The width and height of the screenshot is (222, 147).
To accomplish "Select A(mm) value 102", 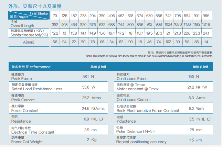I will (168, 42).
